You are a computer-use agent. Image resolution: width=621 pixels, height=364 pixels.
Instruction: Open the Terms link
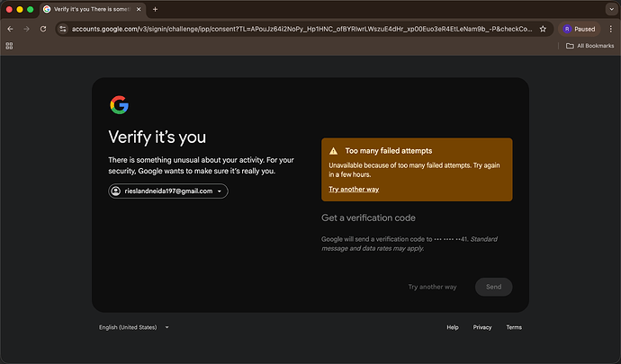pos(514,327)
